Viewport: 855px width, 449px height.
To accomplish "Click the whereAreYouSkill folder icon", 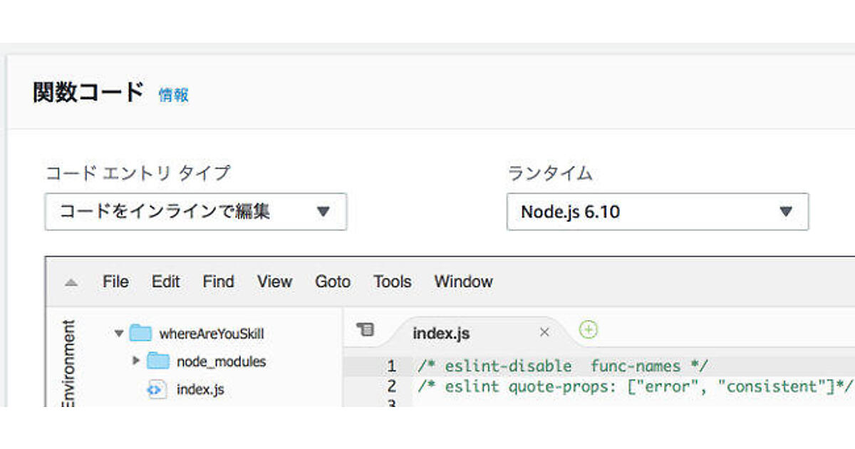I will (142, 333).
